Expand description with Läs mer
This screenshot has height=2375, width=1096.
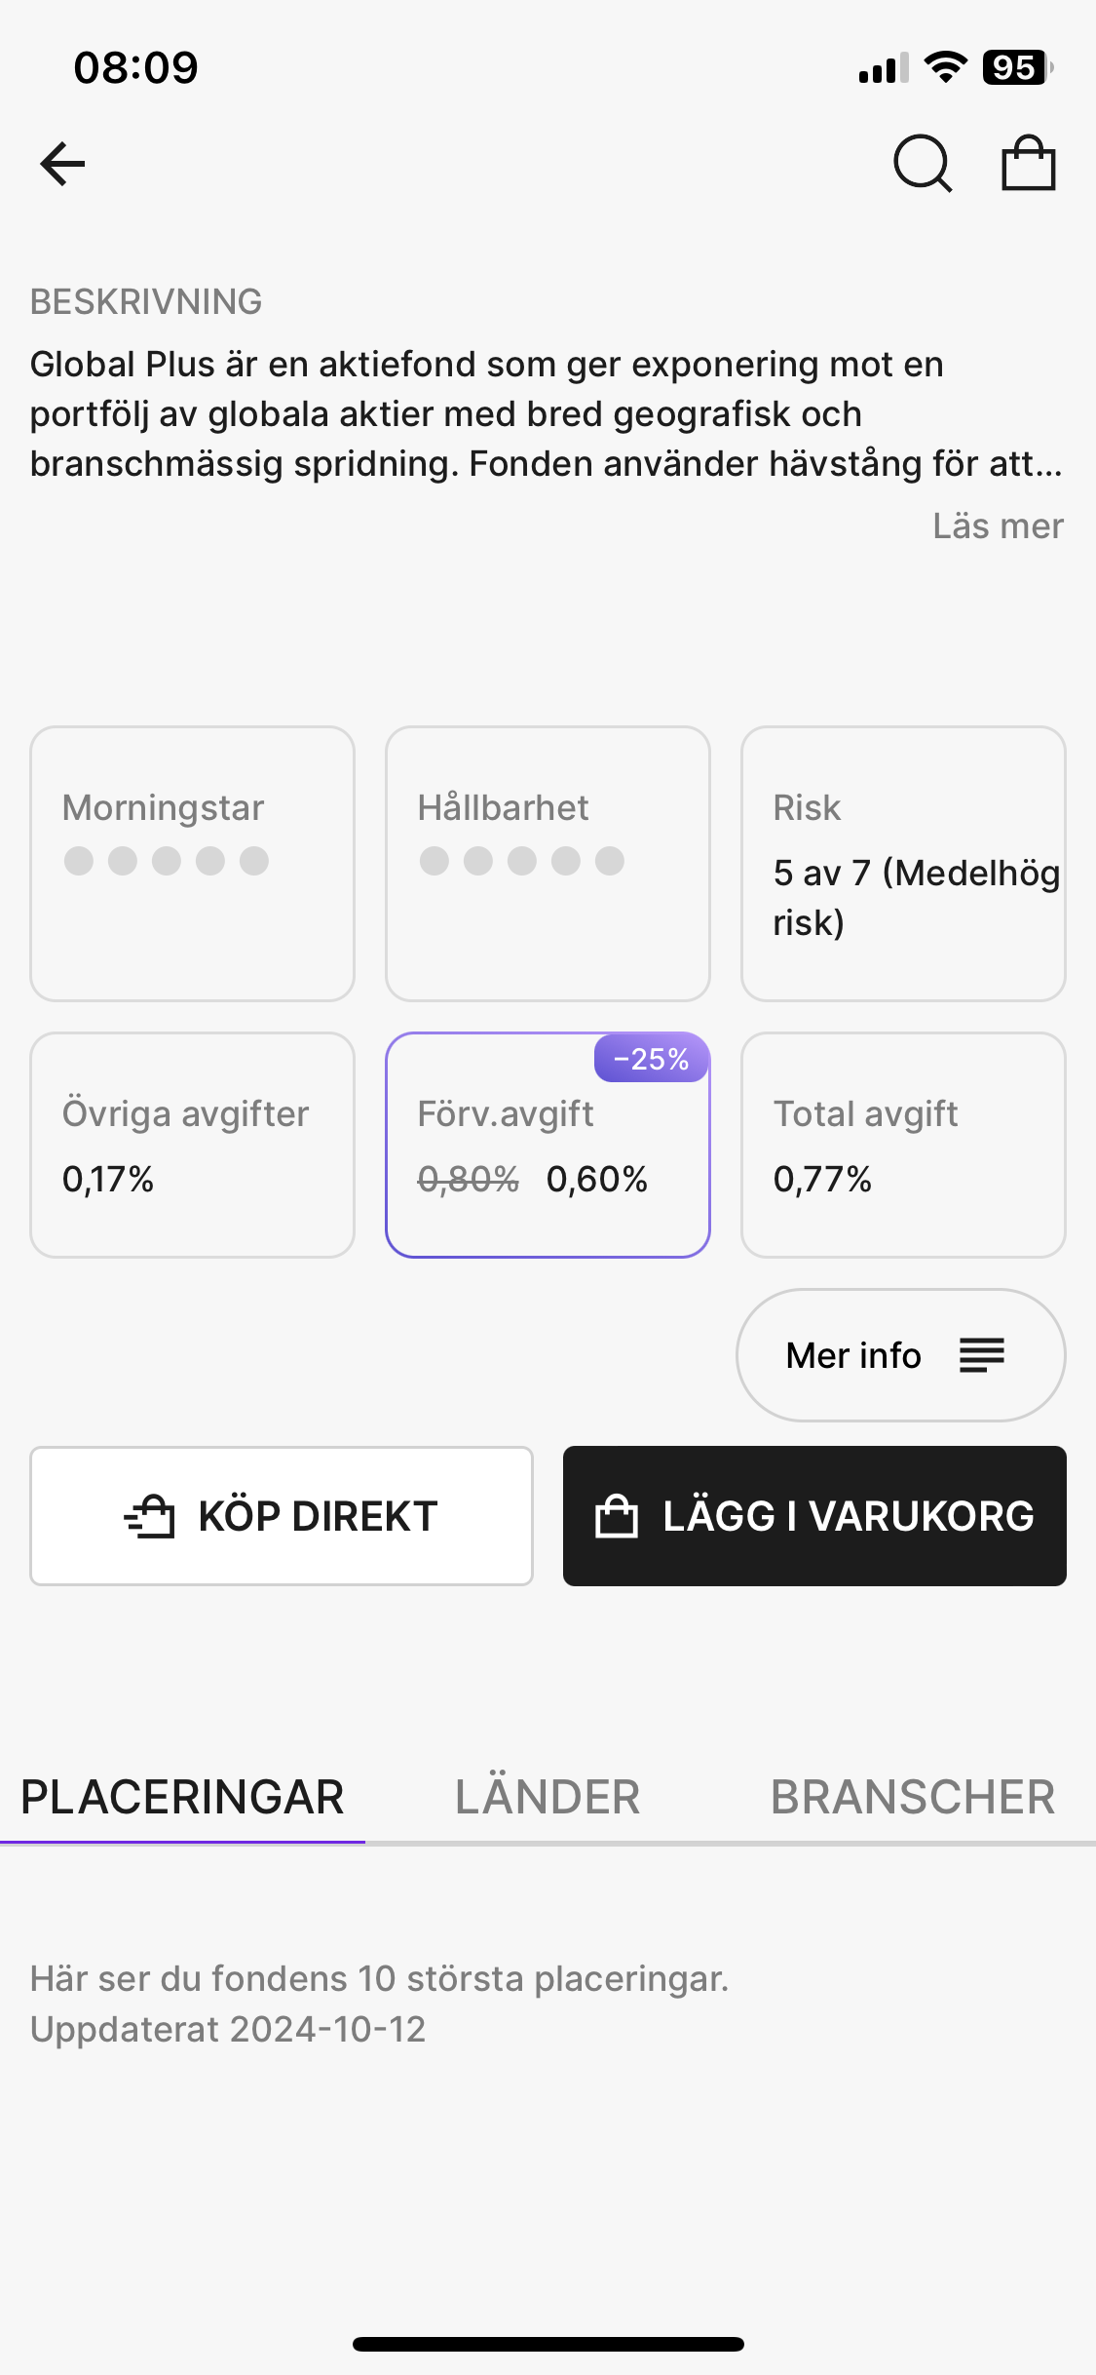pos(998,526)
